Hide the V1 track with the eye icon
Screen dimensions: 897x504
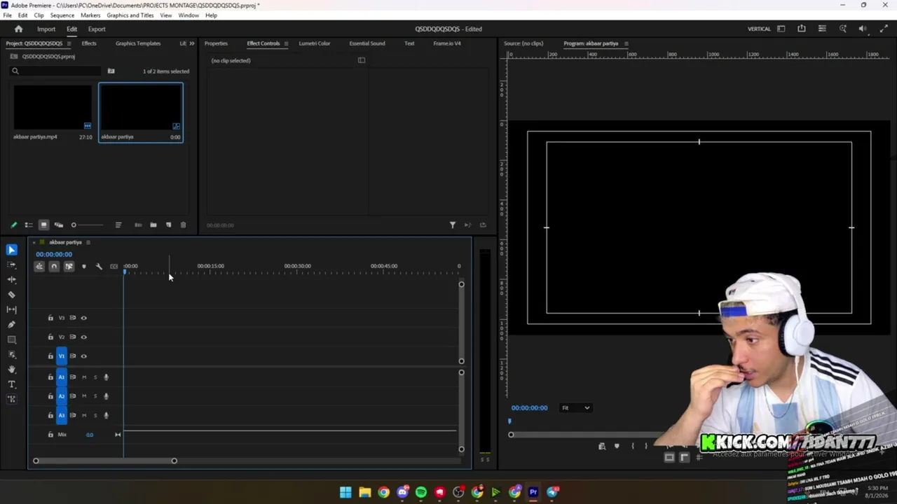click(x=83, y=356)
